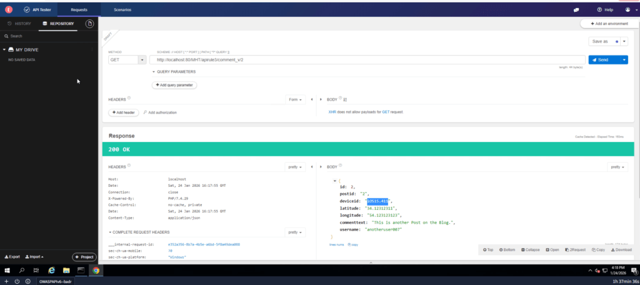Open the XHR link
640x285 pixels.
click(x=332, y=111)
